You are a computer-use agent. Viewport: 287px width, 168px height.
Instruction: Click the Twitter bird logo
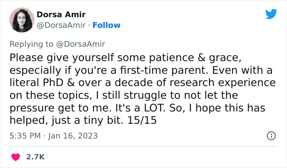click(271, 14)
